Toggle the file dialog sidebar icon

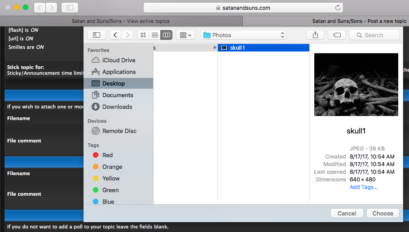(x=97, y=35)
